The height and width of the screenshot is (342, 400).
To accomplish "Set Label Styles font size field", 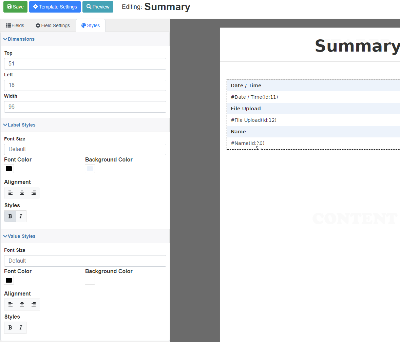I will coord(85,149).
